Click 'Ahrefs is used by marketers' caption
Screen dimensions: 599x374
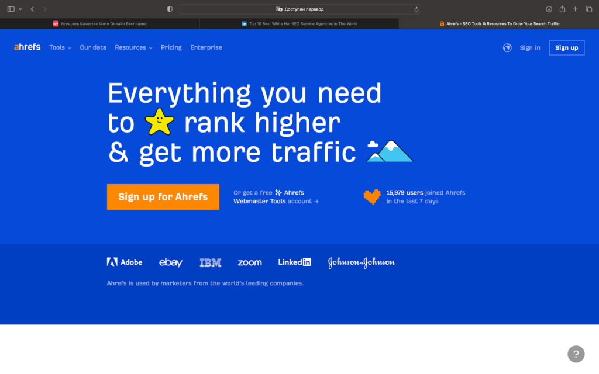click(x=205, y=283)
